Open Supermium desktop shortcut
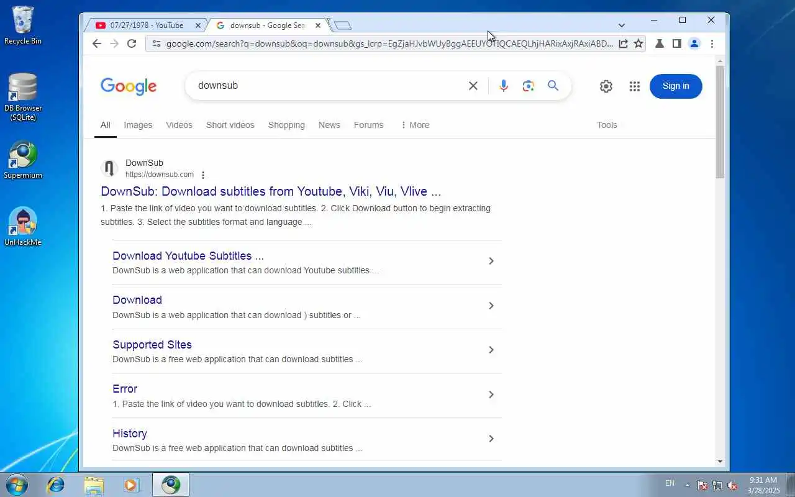The image size is (795, 497). [x=23, y=160]
